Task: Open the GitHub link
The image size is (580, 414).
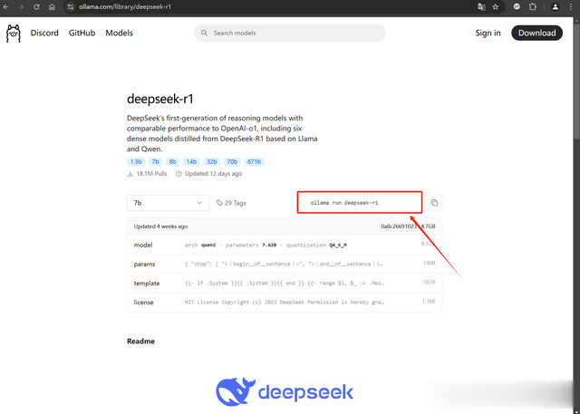Action: pyautogui.click(x=82, y=33)
